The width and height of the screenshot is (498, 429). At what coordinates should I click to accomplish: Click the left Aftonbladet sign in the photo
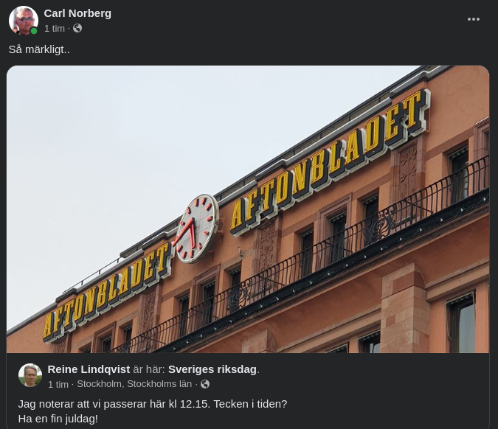tap(107, 292)
